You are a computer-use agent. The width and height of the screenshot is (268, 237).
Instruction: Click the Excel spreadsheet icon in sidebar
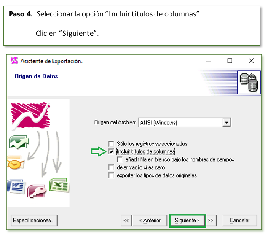(x=59, y=185)
